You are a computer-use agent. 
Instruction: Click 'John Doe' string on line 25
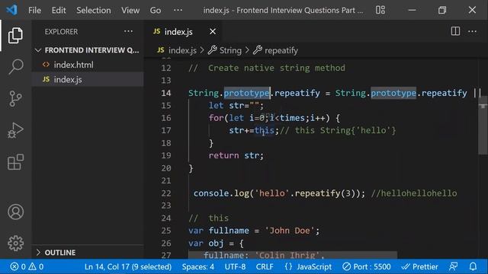point(290,231)
